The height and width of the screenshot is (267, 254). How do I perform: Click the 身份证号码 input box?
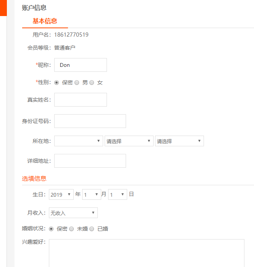click(90, 121)
